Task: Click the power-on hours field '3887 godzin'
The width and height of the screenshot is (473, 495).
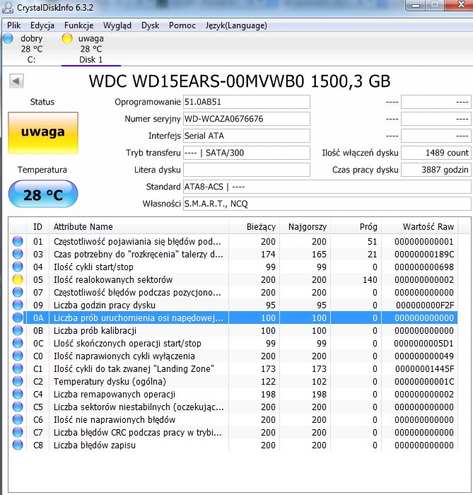Action: (x=436, y=170)
